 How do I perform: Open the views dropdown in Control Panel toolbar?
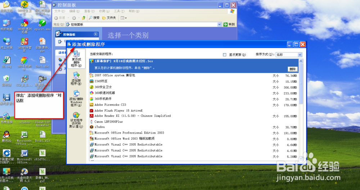tap(123, 18)
